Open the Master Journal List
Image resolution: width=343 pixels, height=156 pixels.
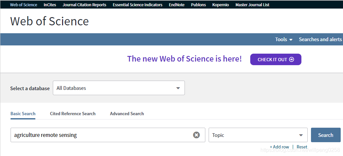[x=253, y=5]
